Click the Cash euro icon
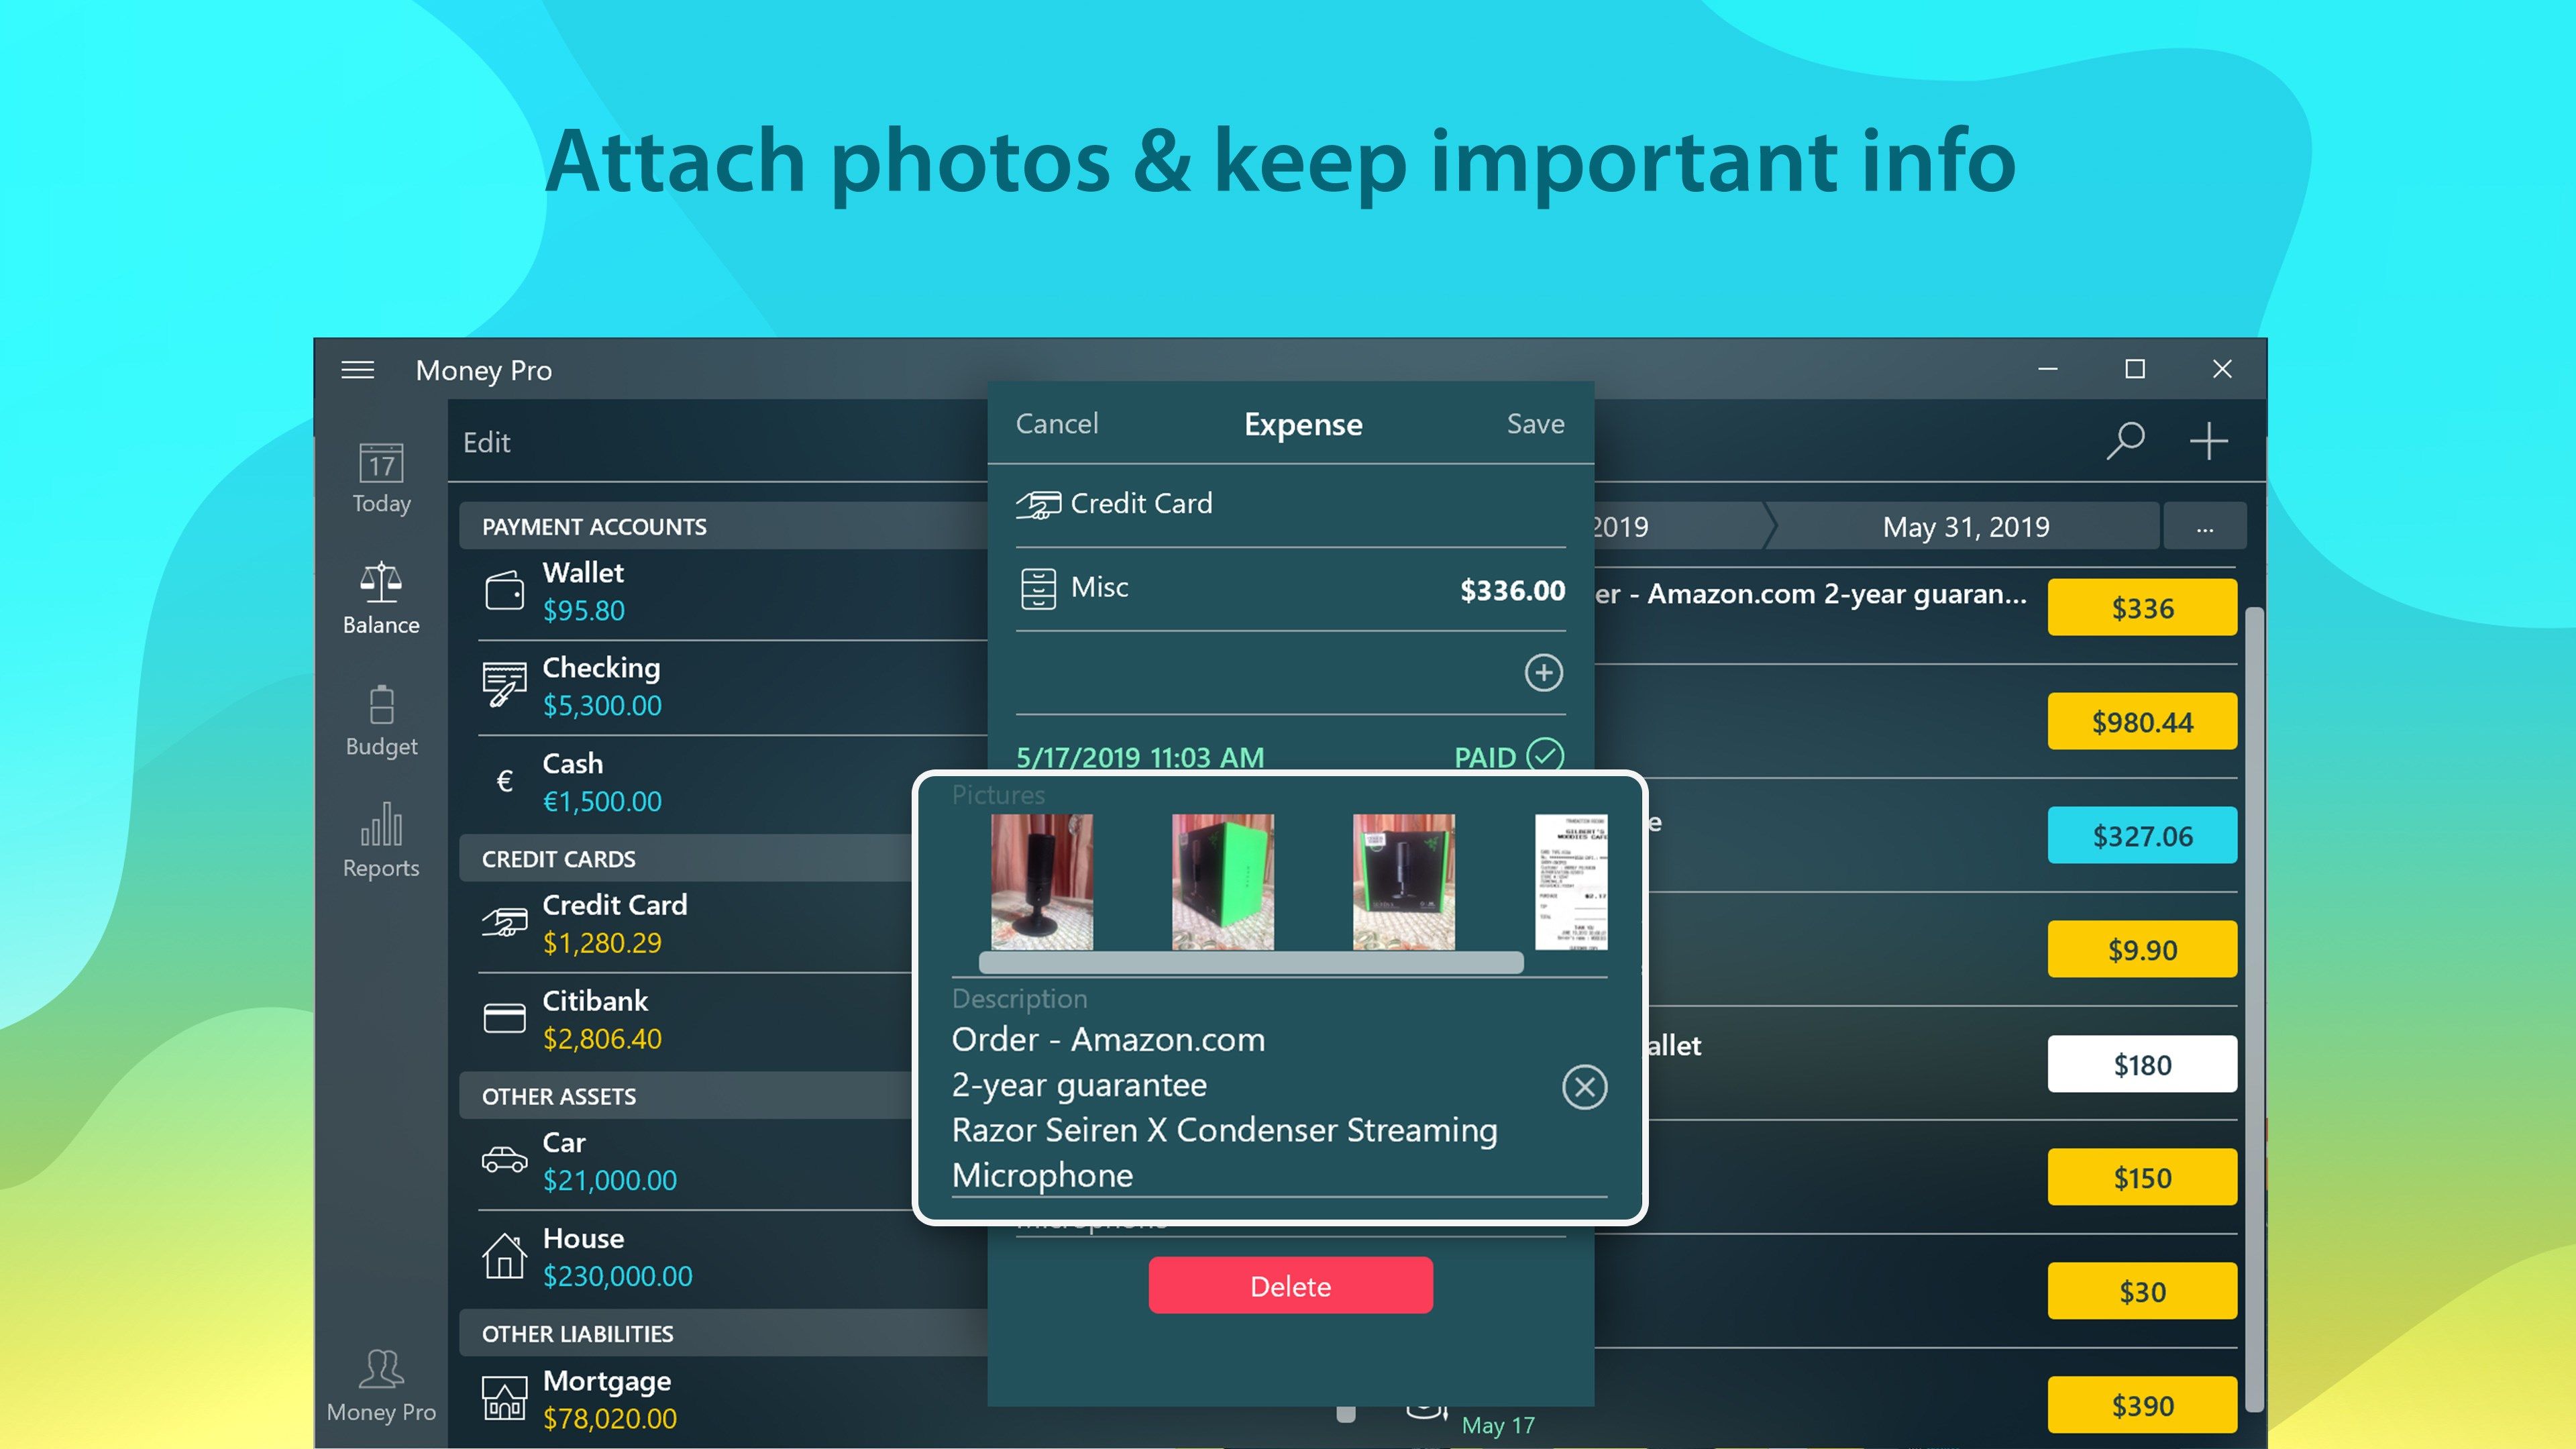Viewport: 2576px width, 1449px height. [505, 781]
